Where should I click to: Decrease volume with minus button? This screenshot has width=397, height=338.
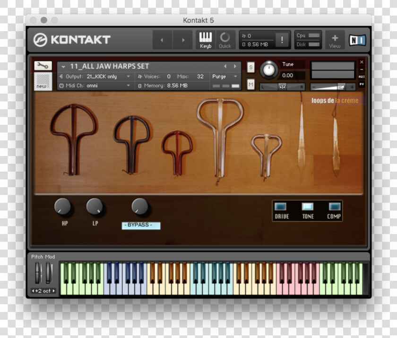tap(314, 87)
